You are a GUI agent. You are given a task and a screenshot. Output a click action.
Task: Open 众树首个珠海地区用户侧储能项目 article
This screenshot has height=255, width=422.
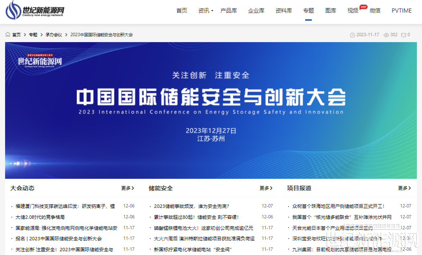[338, 206]
